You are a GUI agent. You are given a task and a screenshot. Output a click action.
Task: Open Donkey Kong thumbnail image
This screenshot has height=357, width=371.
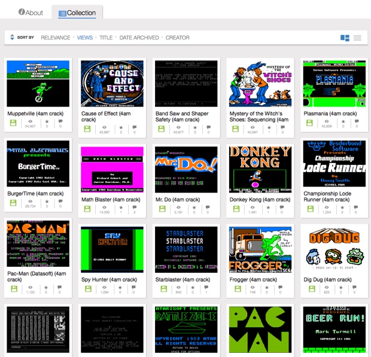pos(260,169)
